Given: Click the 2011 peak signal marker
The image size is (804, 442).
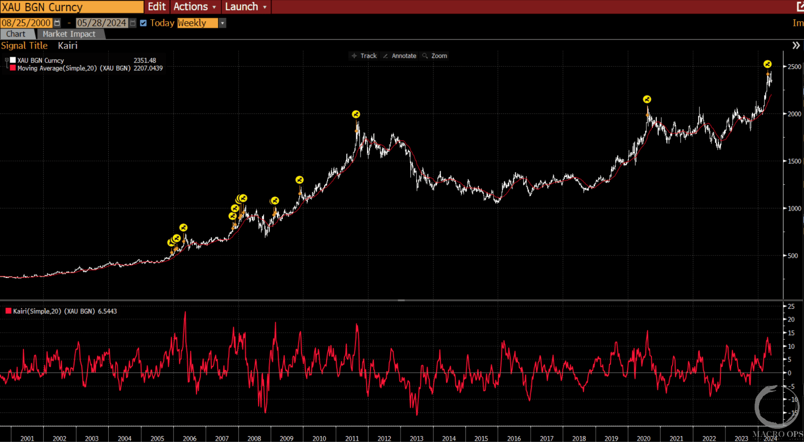Looking at the screenshot, I should (x=356, y=114).
